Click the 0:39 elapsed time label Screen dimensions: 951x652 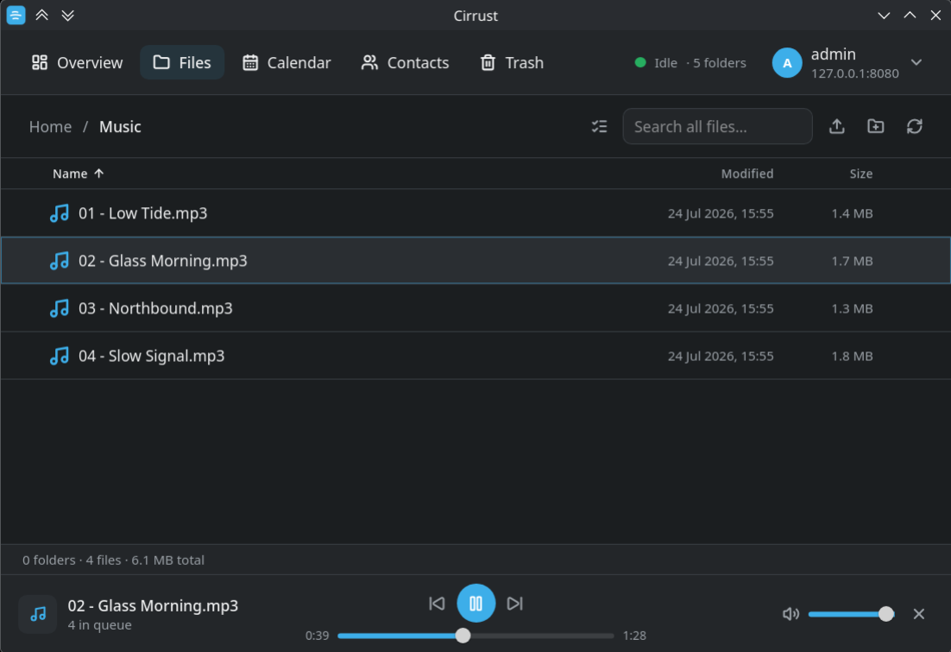[x=318, y=636]
